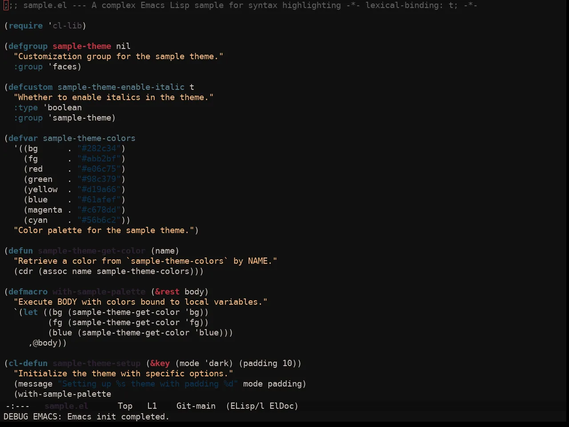Click the "#d19a66" color string

click(x=99, y=189)
